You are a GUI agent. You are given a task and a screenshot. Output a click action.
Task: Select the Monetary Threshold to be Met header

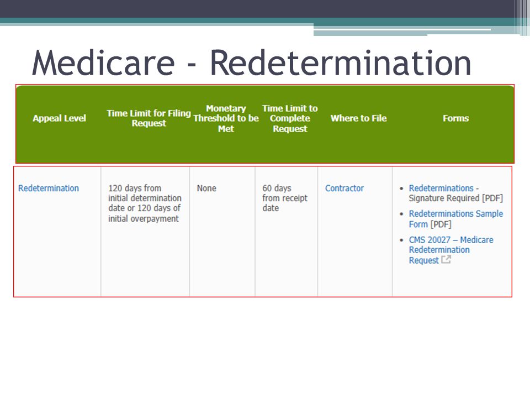[x=226, y=118]
